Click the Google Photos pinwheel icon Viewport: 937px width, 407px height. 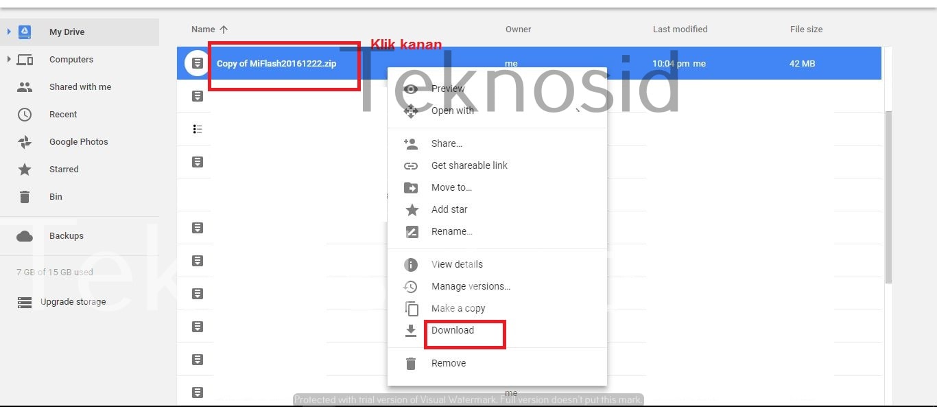click(x=25, y=142)
